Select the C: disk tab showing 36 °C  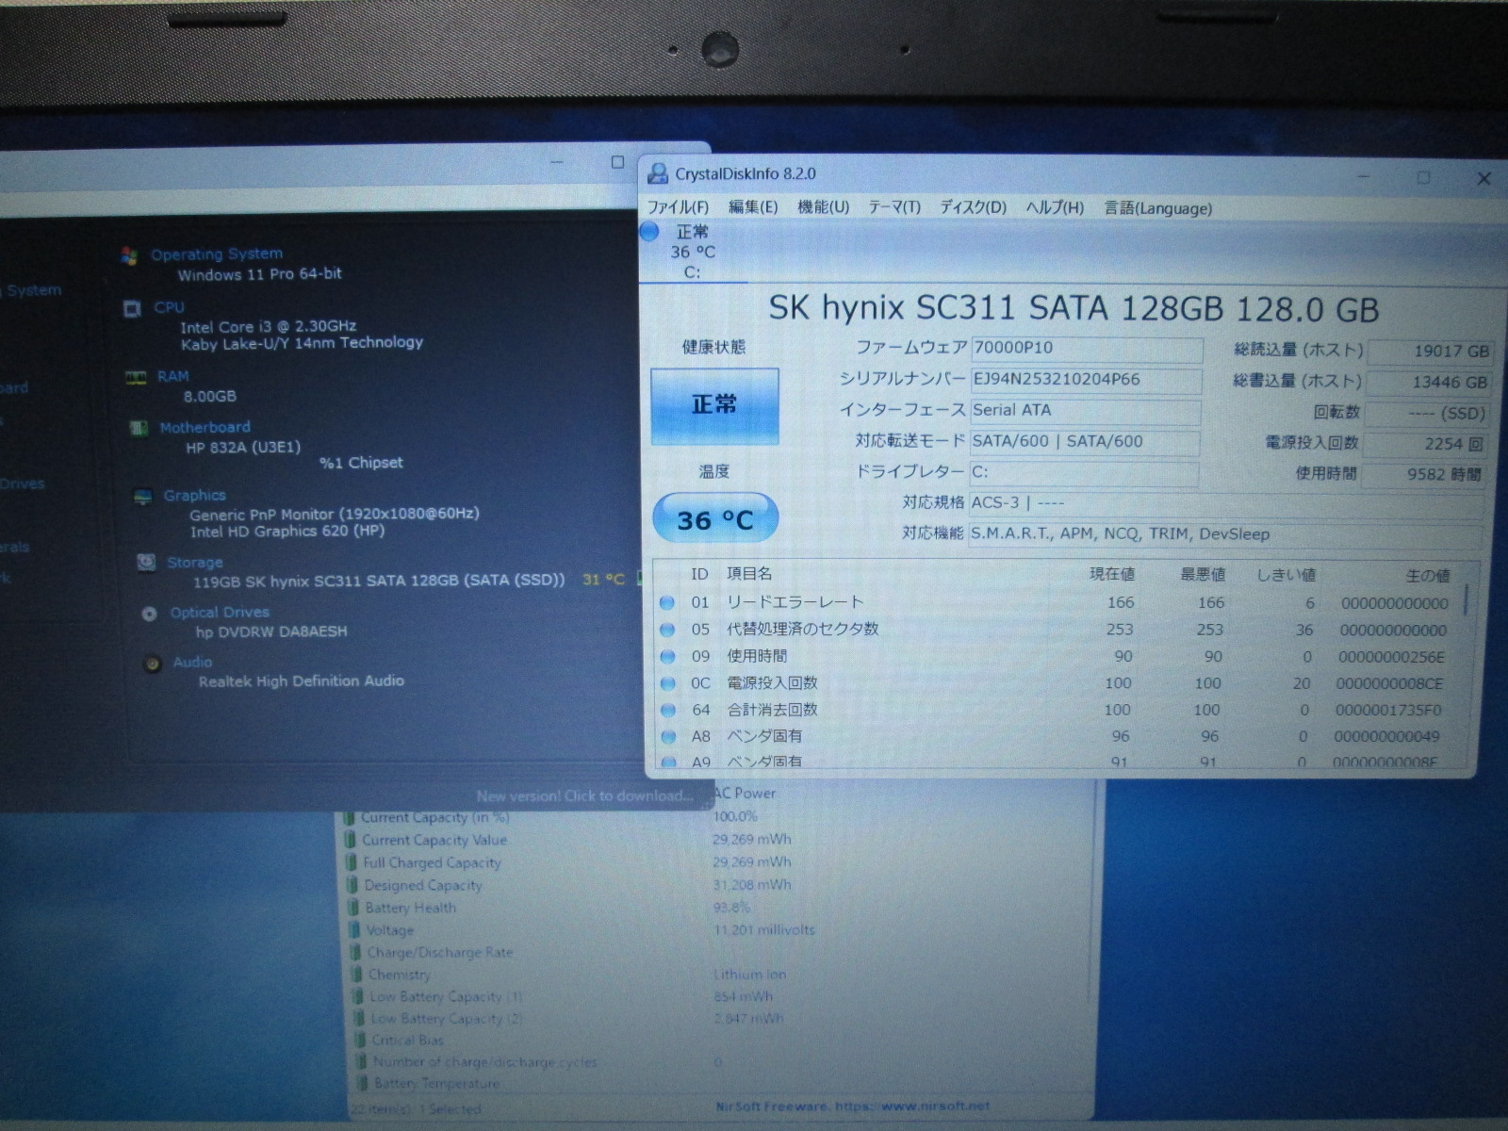coord(692,253)
